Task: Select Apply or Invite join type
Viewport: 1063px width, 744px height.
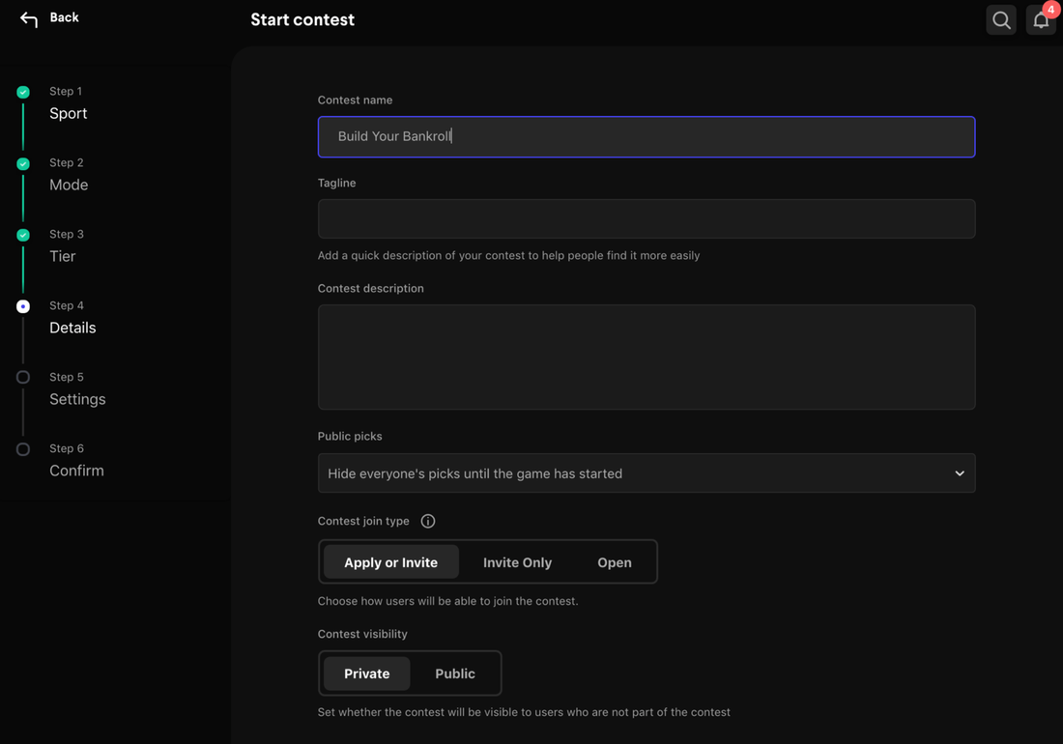Action: 390,562
